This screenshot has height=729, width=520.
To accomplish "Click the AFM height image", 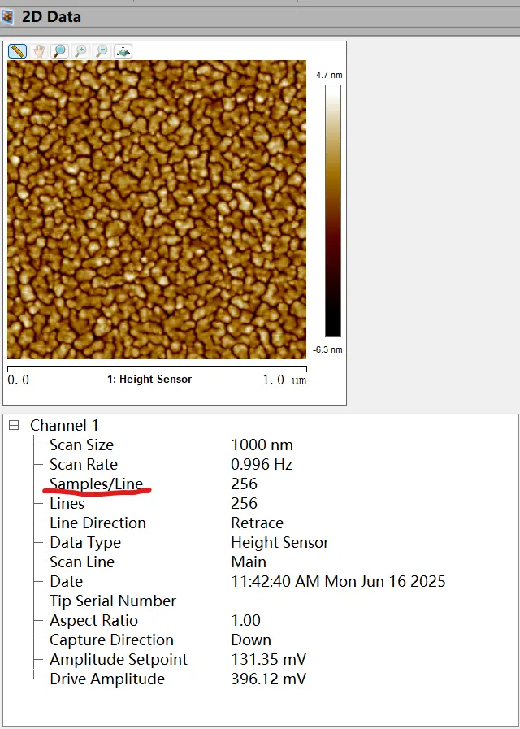I will pos(157,210).
